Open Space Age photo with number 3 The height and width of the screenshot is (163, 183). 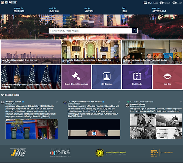coord(143,120)
